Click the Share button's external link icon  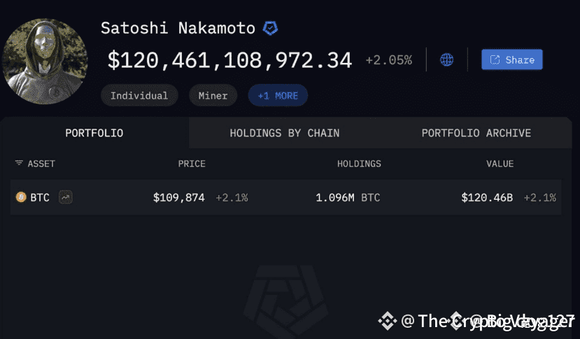coord(495,59)
